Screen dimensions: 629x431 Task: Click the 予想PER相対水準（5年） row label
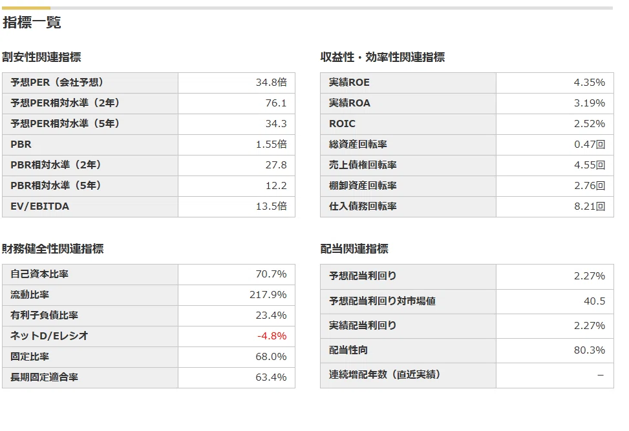65,124
